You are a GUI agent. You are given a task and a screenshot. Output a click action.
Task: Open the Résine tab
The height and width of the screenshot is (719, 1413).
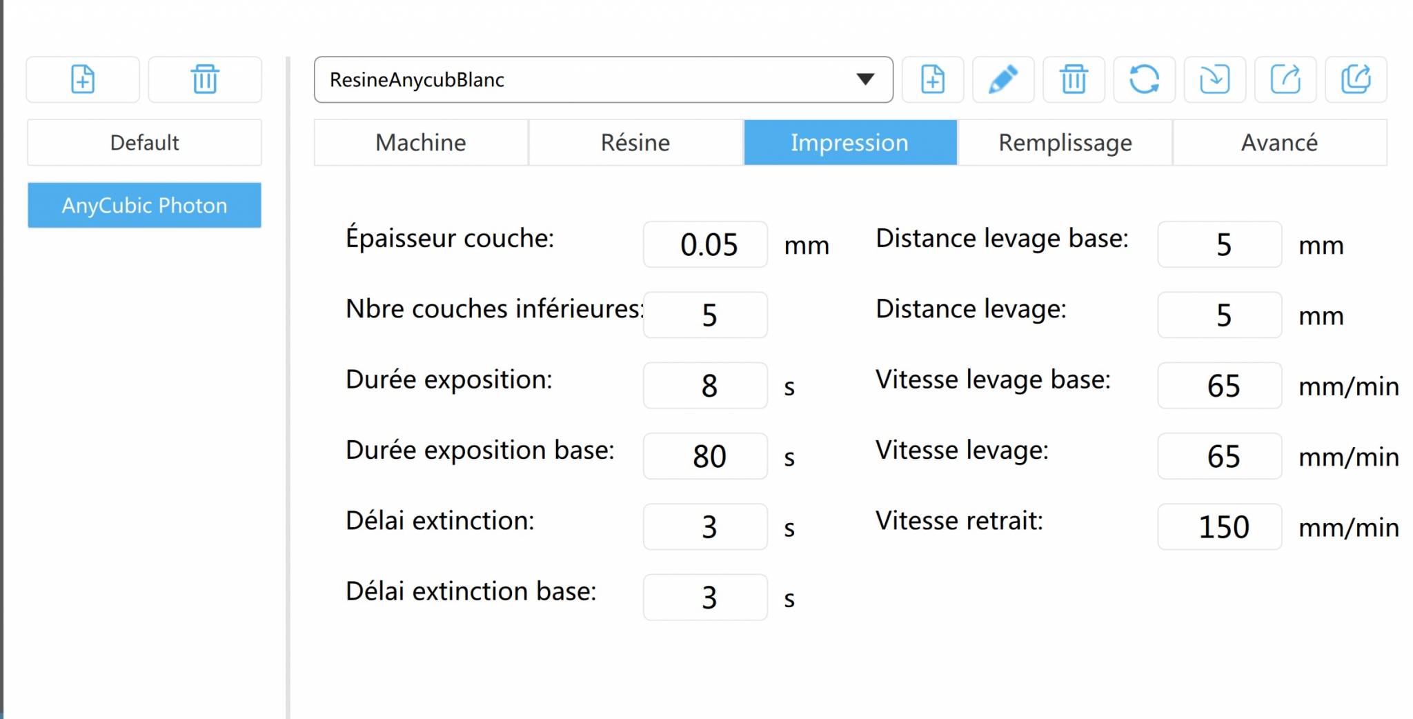click(x=635, y=143)
